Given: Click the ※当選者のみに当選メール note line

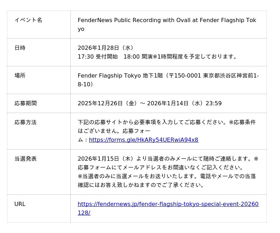Looking at the screenshot, I should pos(167,176).
